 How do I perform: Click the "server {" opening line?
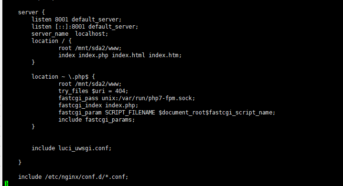pos(32,12)
